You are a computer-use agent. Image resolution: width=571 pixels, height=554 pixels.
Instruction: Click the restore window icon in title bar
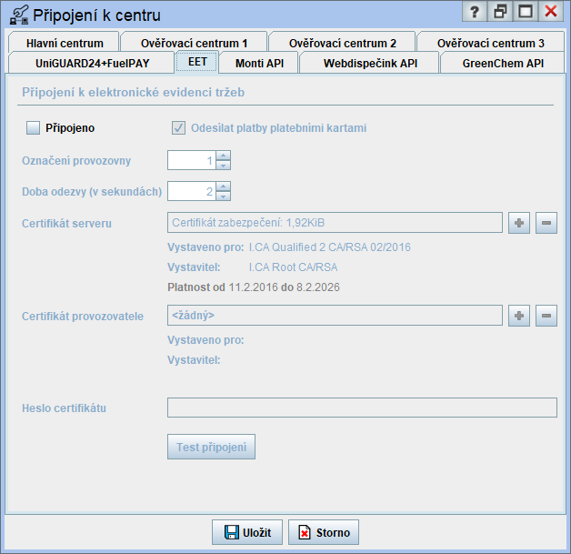coord(500,12)
